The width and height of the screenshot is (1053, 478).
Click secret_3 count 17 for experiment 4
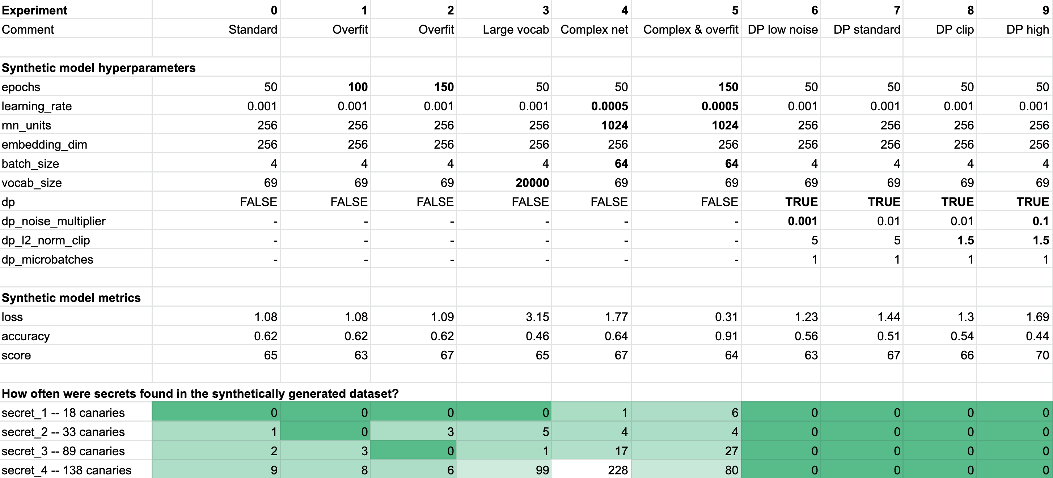click(x=591, y=451)
